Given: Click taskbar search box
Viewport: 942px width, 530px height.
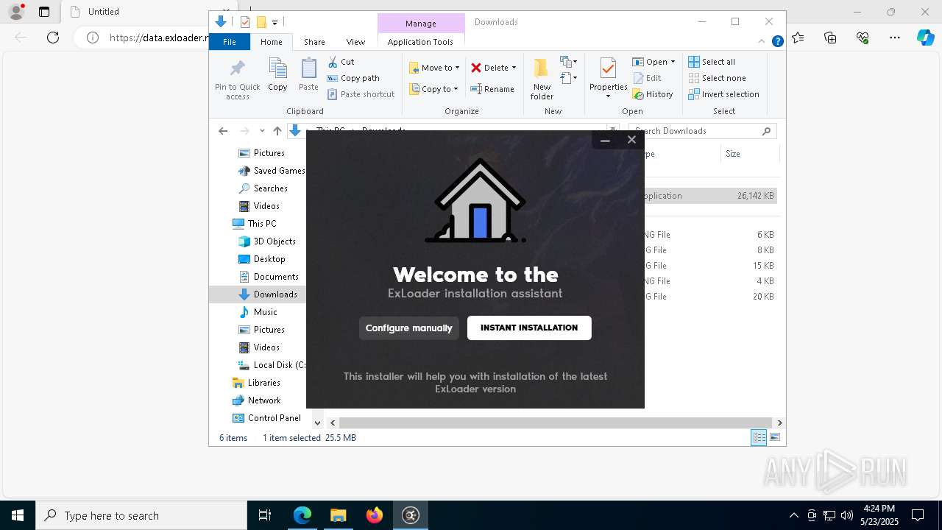Looking at the screenshot, I should (141, 515).
